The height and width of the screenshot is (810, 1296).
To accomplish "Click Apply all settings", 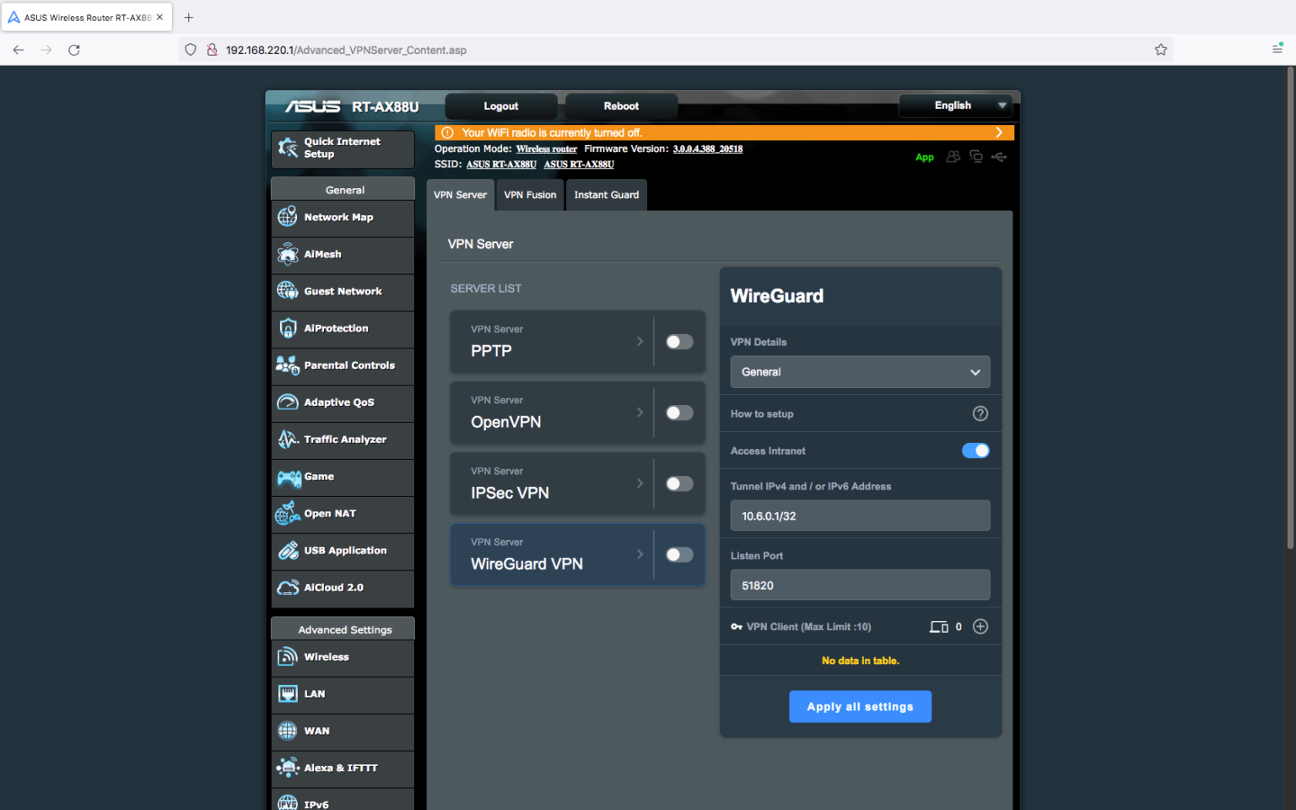I will tap(860, 706).
